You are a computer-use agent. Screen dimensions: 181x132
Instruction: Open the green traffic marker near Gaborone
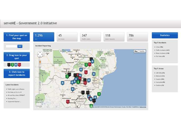pos(67,76)
